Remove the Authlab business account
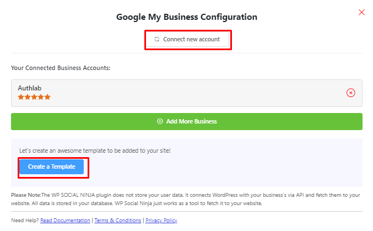This screenshot has width=373, height=231. click(x=350, y=93)
